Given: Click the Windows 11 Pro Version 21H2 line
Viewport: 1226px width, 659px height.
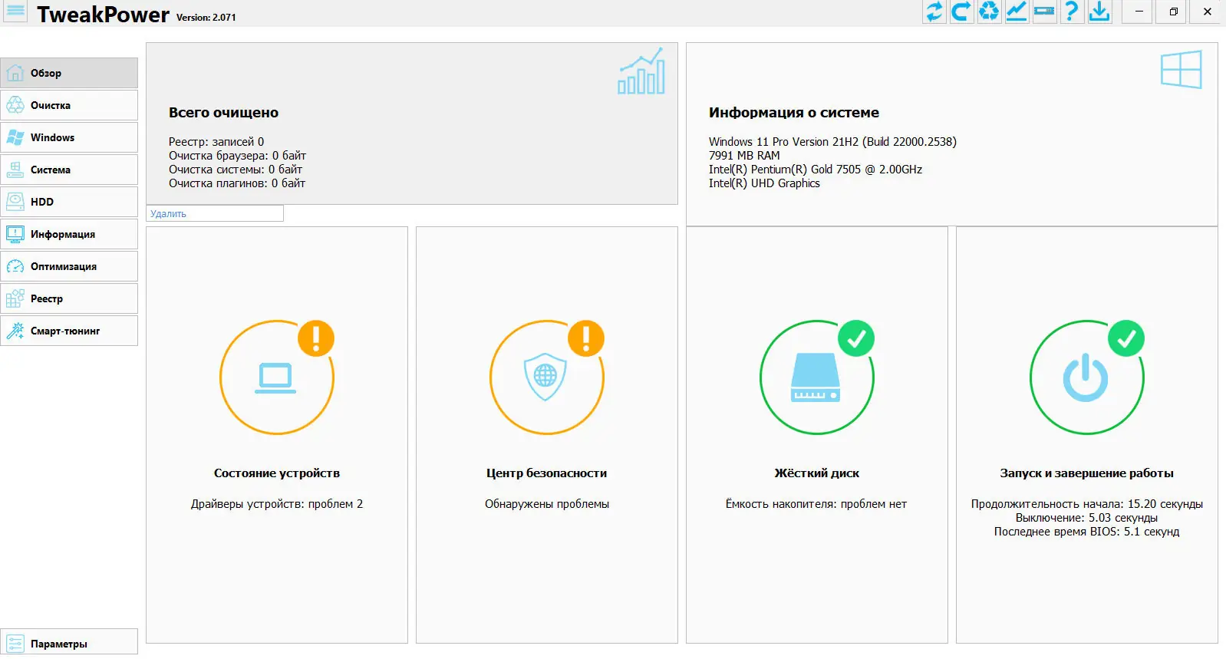Looking at the screenshot, I should (x=832, y=142).
